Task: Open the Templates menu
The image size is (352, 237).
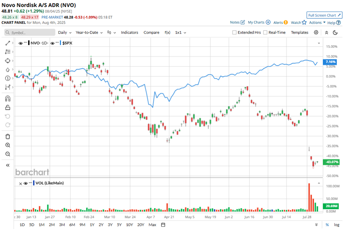Action: coord(300,33)
